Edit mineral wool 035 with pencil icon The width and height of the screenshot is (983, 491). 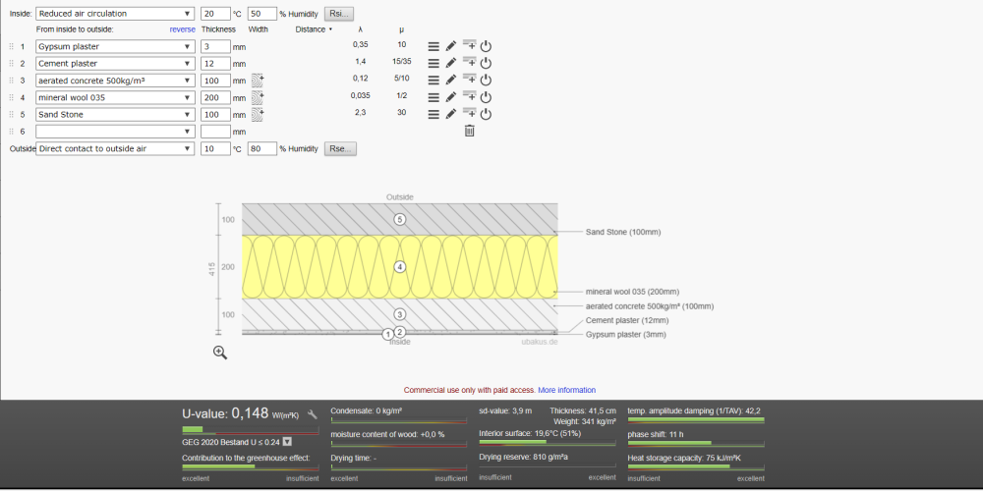tap(451, 97)
